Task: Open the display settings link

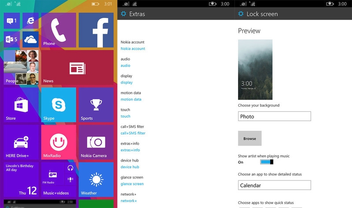Action: (127, 82)
